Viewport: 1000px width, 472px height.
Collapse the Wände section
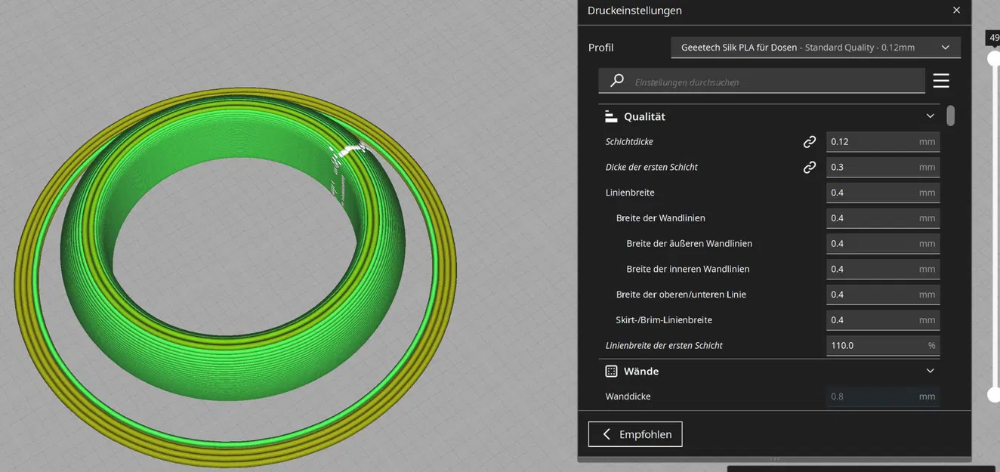(930, 371)
